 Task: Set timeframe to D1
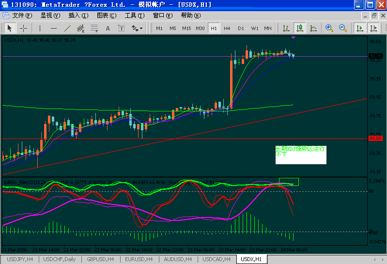pyautogui.click(x=241, y=28)
